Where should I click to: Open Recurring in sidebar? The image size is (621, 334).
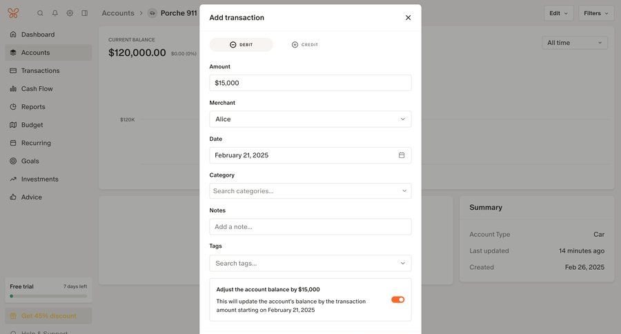pyautogui.click(x=48, y=143)
